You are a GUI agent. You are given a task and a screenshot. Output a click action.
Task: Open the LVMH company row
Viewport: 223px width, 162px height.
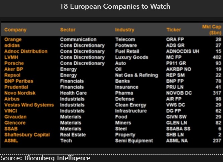[11, 57]
